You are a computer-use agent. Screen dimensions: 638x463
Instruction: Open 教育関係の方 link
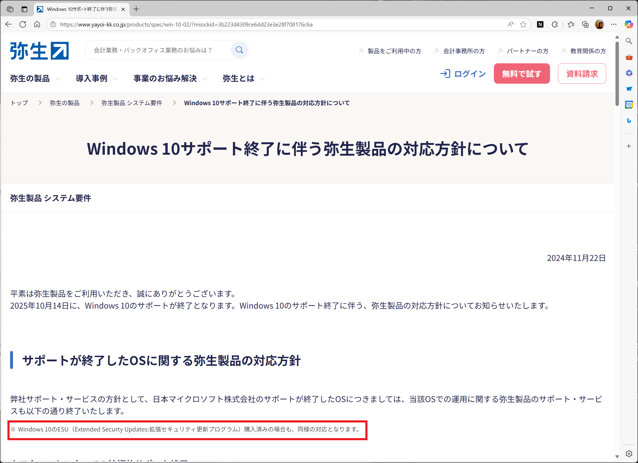coord(583,51)
